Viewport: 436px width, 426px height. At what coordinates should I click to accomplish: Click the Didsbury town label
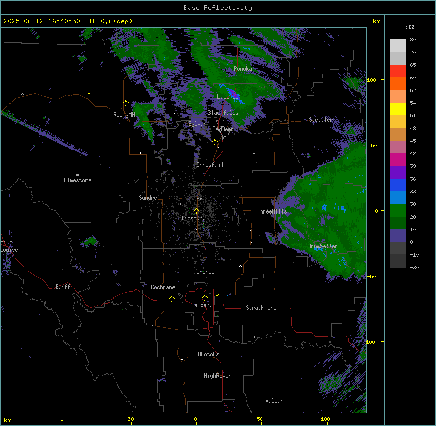(x=194, y=218)
